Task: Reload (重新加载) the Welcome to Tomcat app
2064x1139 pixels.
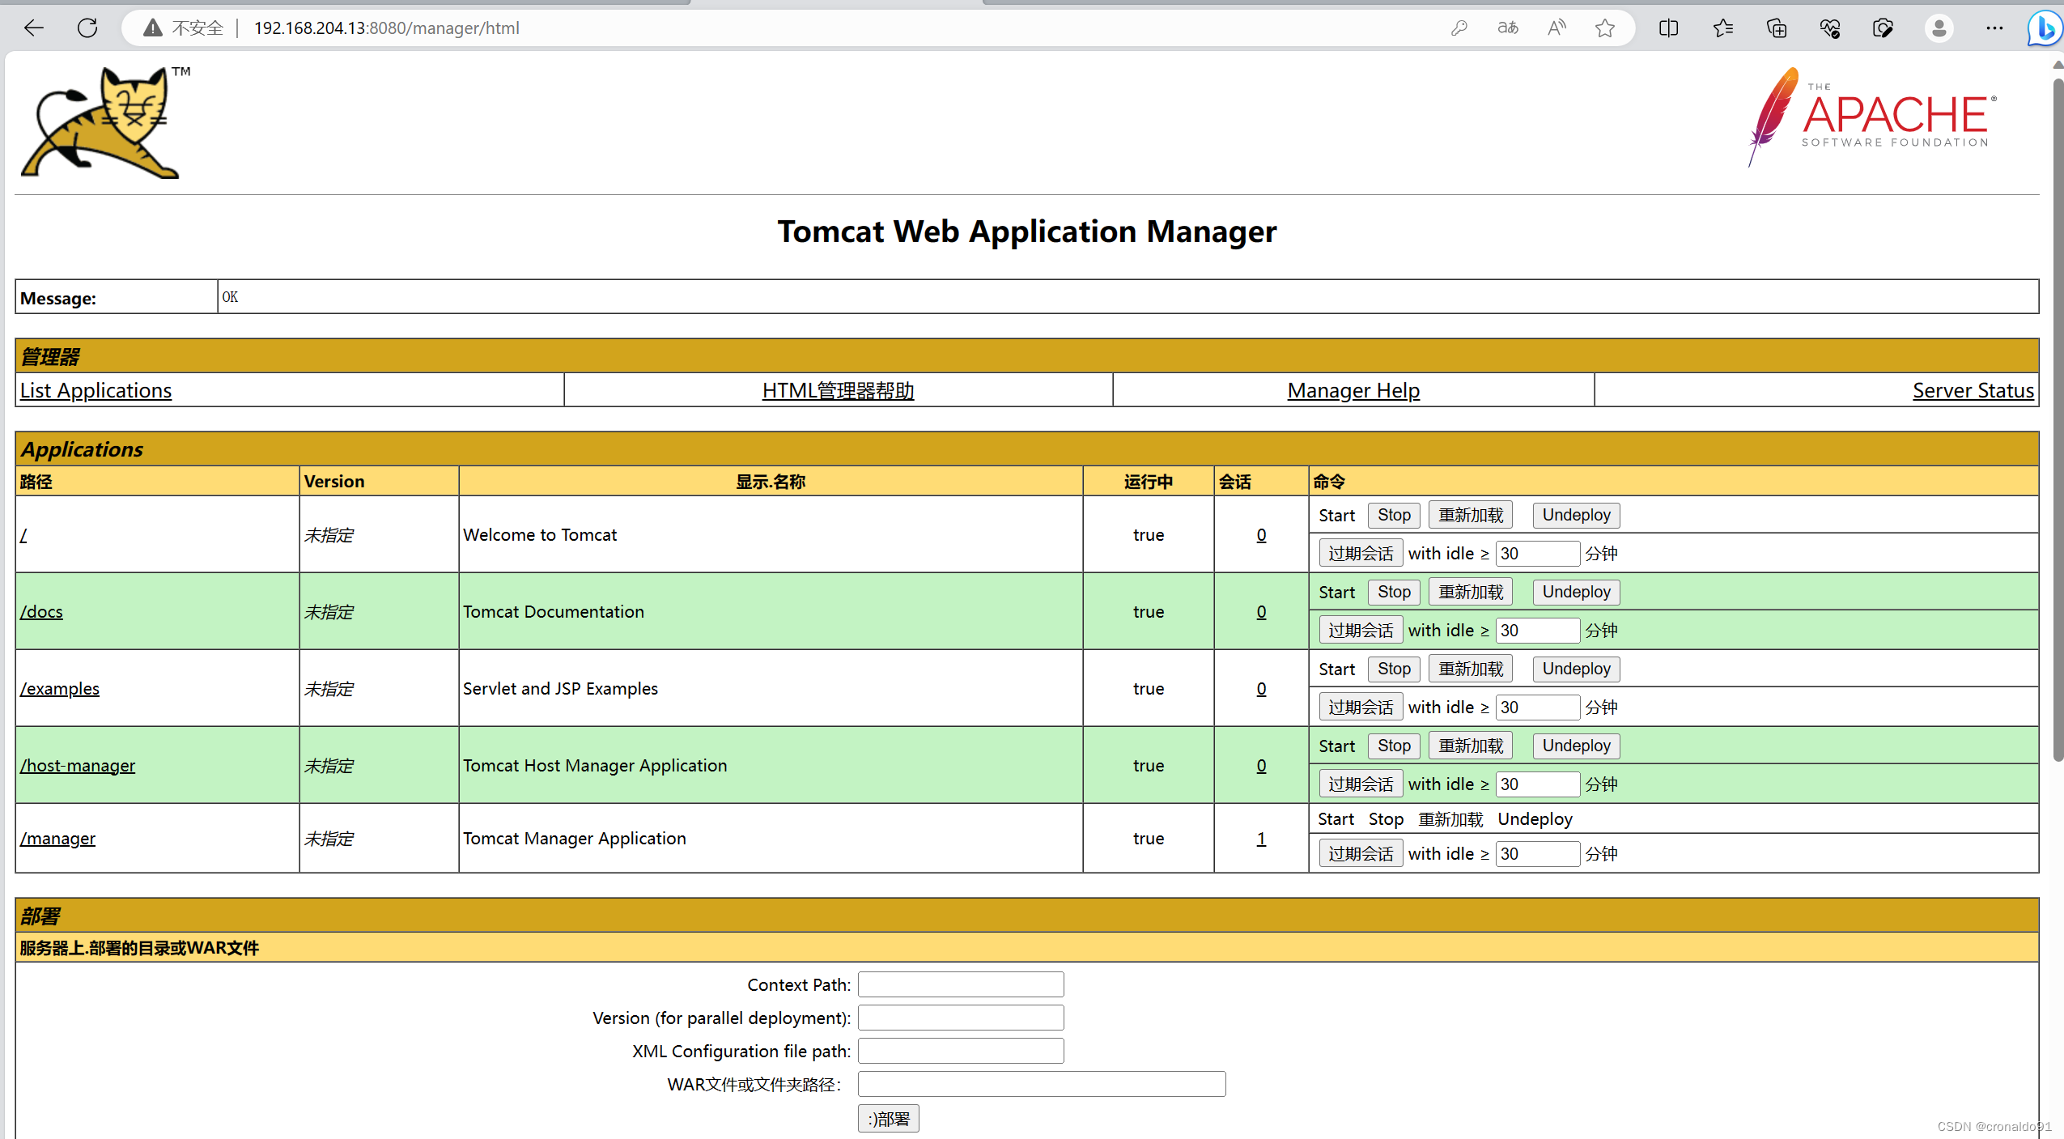Action: 1471,515
